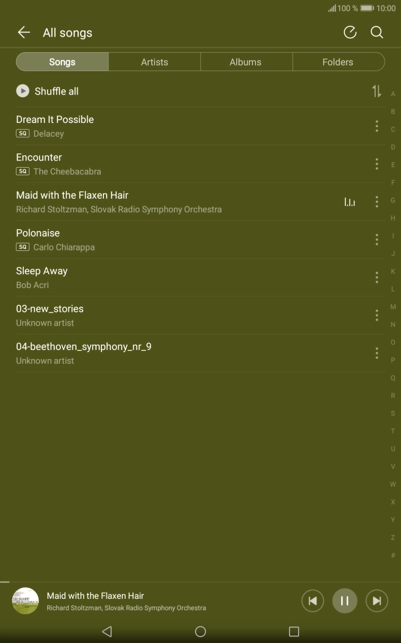Go back using the top-left arrow
The image size is (401, 643).
click(x=24, y=33)
